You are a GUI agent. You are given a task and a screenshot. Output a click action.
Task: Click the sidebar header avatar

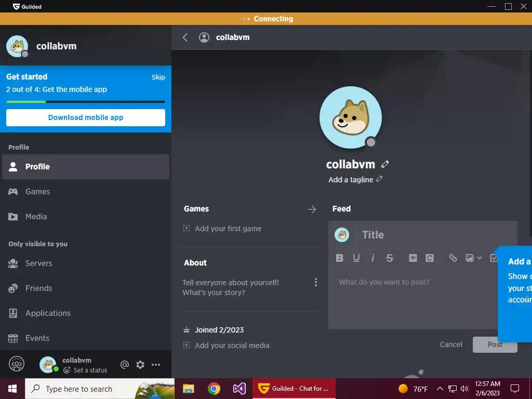tap(17, 46)
